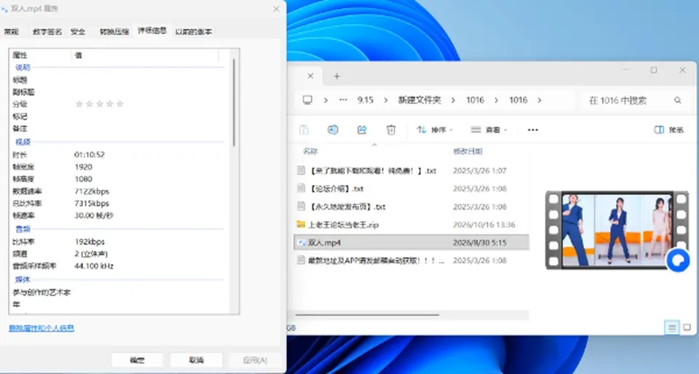
Task: Minimize the Explorer window
Action: 626,70
